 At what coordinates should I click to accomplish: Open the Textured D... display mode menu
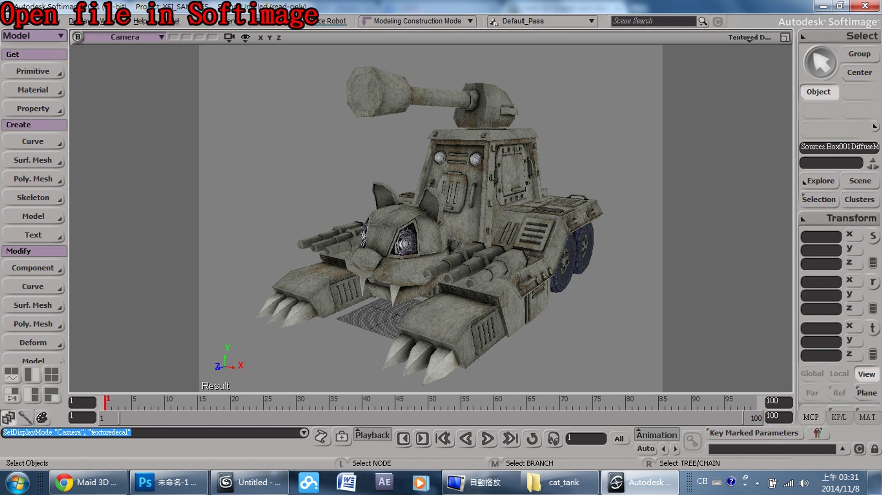[749, 38]
